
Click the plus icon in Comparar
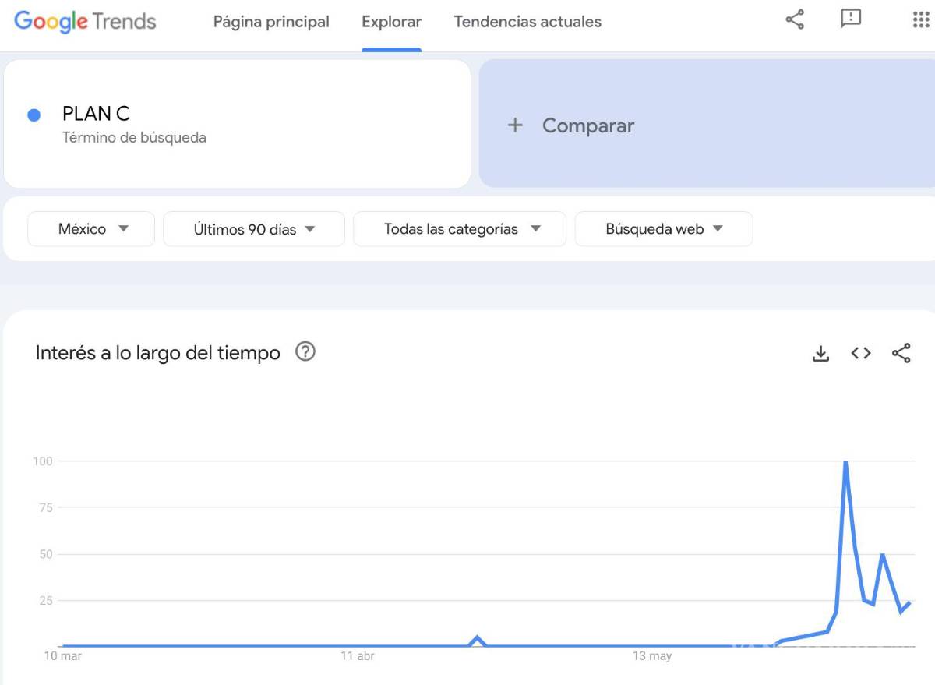tap(515, 125)
